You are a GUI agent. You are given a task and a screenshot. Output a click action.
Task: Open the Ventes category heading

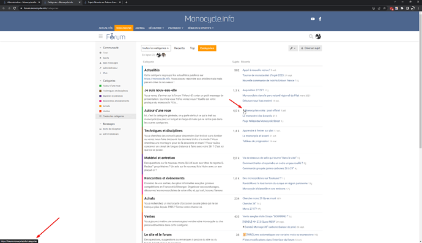[x=149, y=216]
